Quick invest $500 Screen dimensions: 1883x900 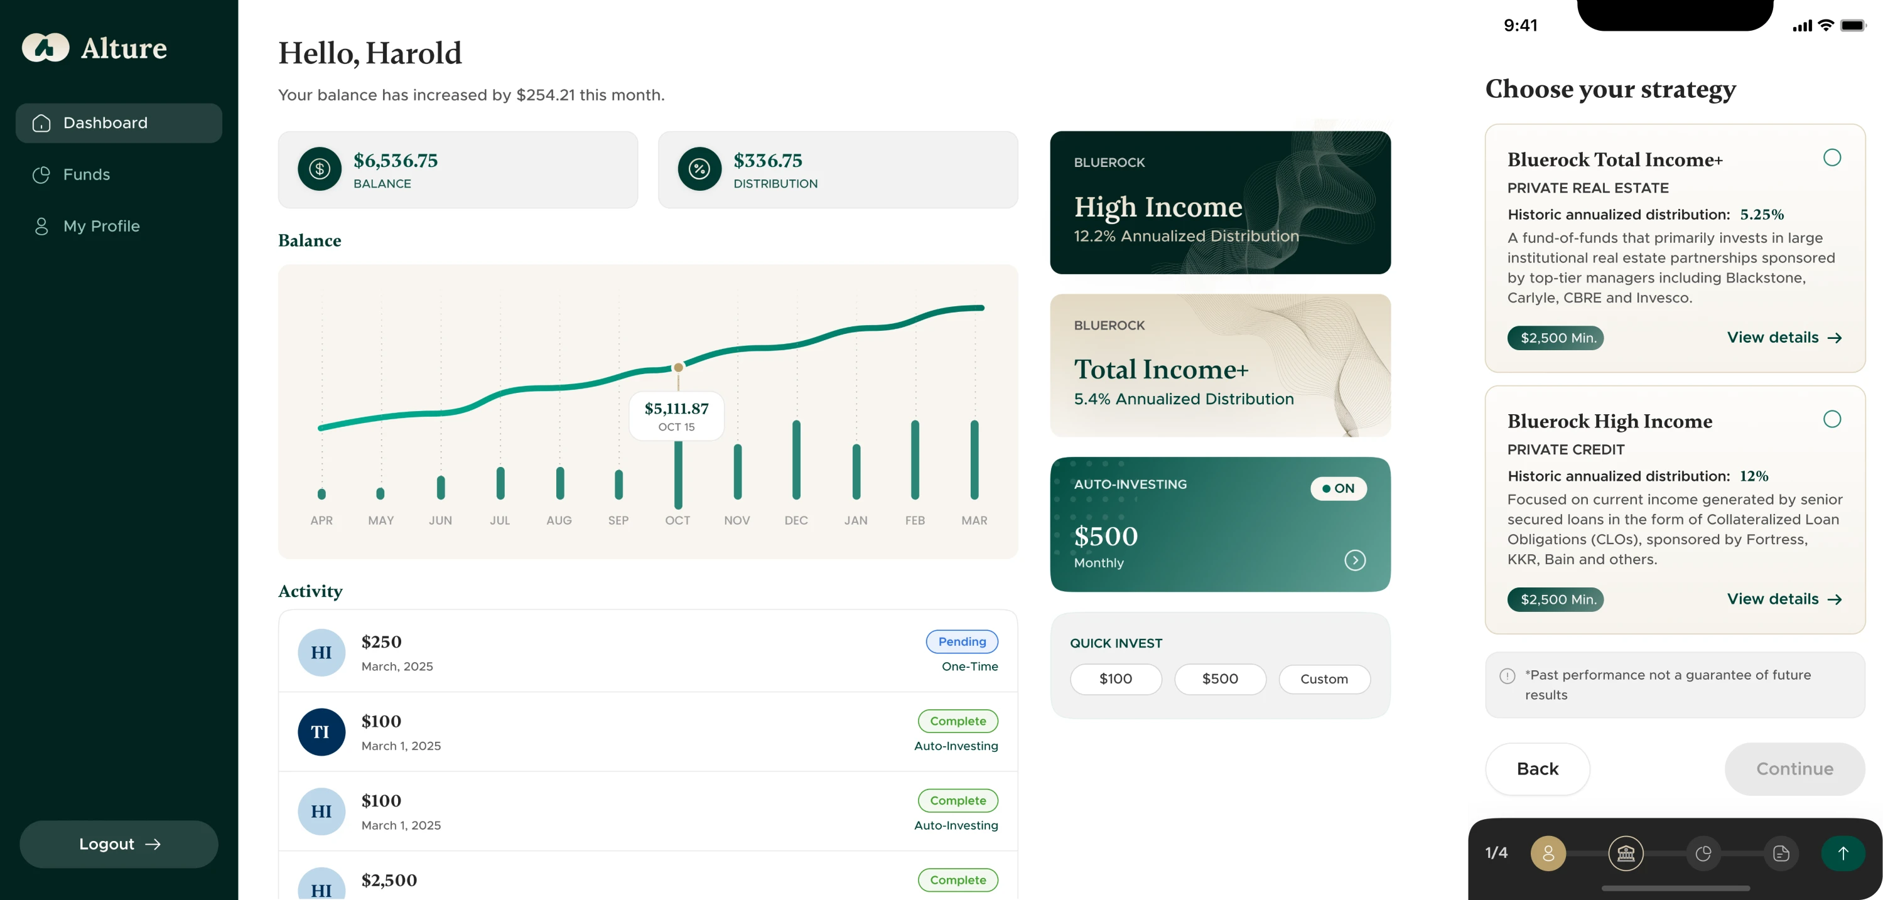(1220, 679)
